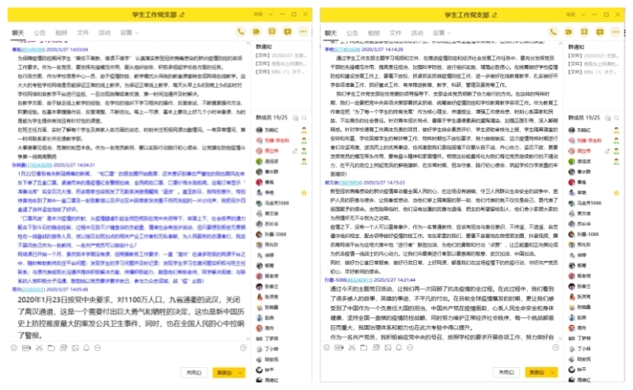Open message history clock in left window
The height and width of the screenshot is (390, 633).
click(x=243, y=347)
